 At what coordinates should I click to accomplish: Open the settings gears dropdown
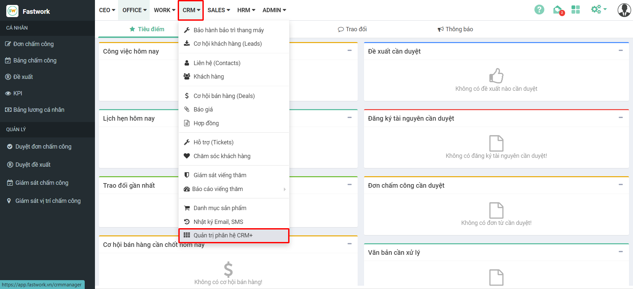(598, 10)
